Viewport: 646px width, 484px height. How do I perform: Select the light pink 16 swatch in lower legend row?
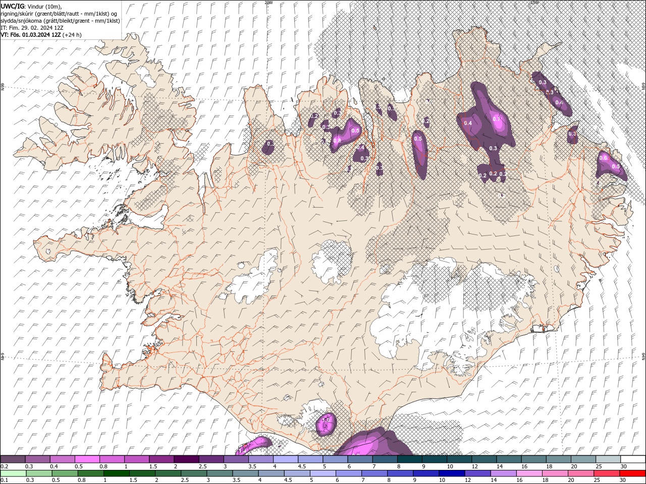click(x=528, y=473)
